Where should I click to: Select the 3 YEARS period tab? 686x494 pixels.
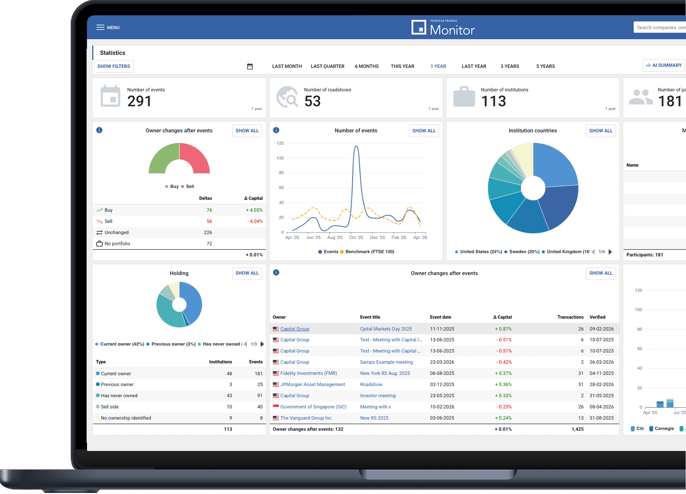click(510, 66)
